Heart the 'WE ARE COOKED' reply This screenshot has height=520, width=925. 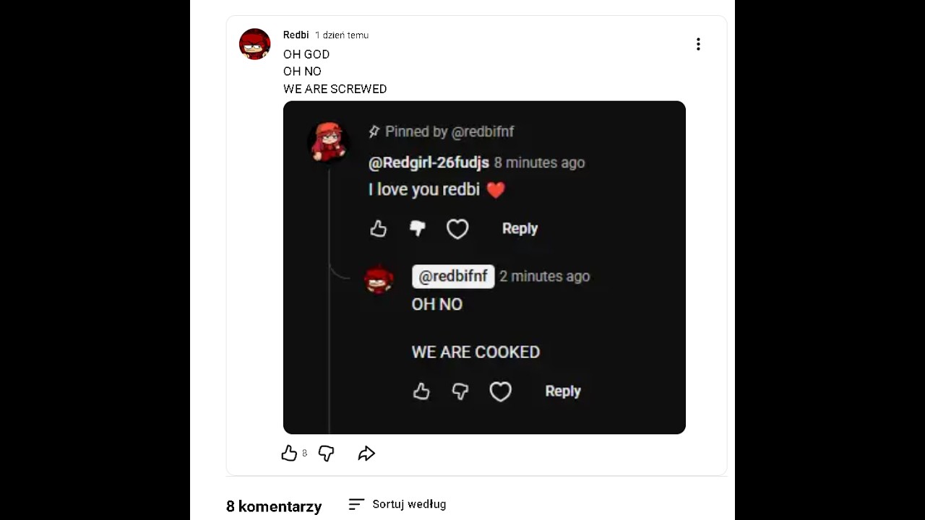pos(500,391)
